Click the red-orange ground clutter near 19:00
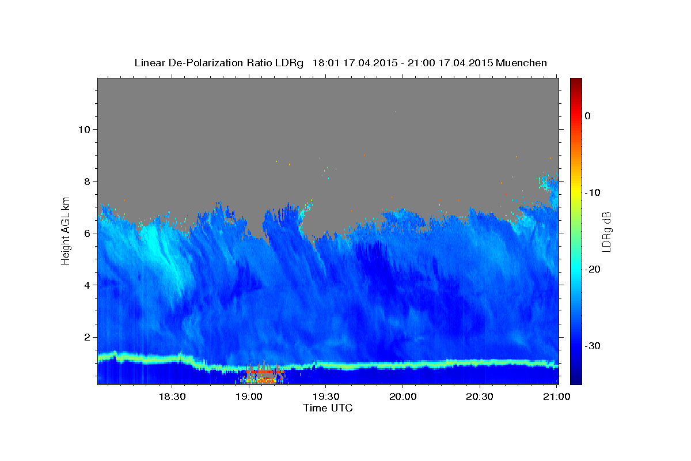 [x=264, y=375]
